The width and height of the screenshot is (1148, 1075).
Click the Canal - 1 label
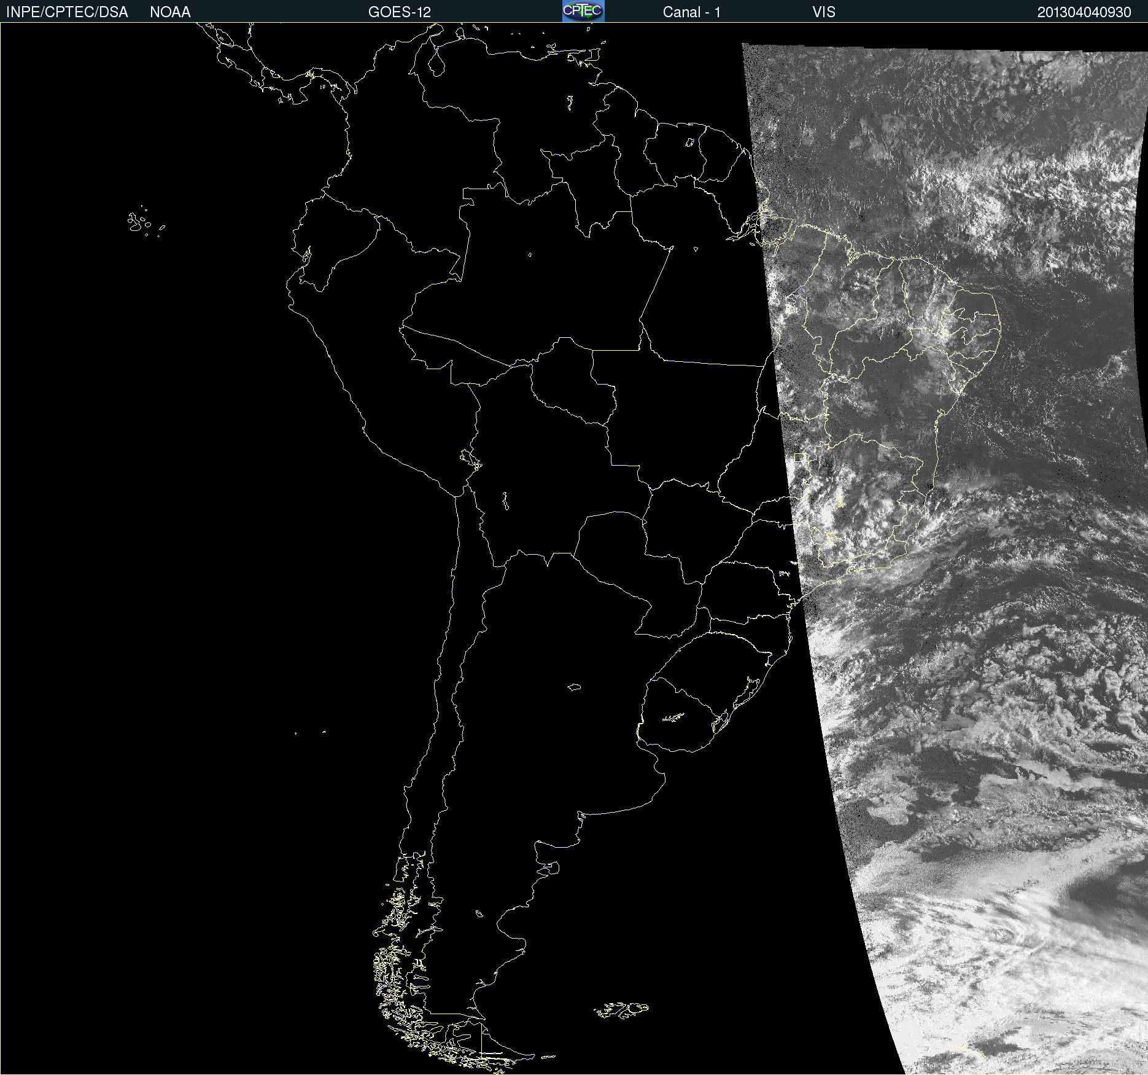(692, 12)
